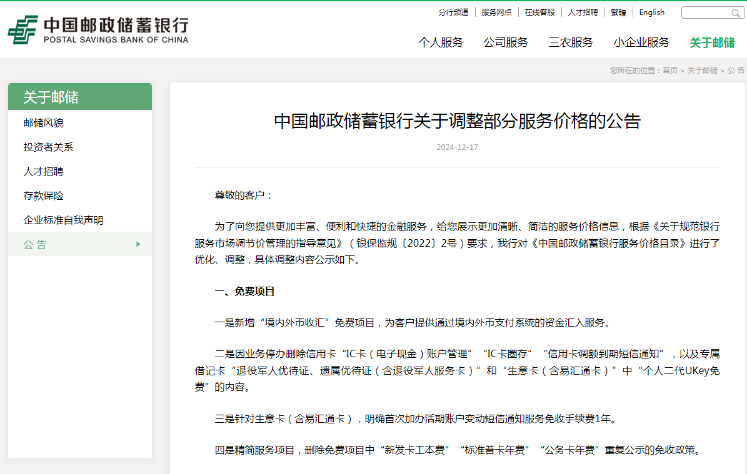Open the 个人服务 navigation menu
The image size is (747, 474).
click(441, 42)
